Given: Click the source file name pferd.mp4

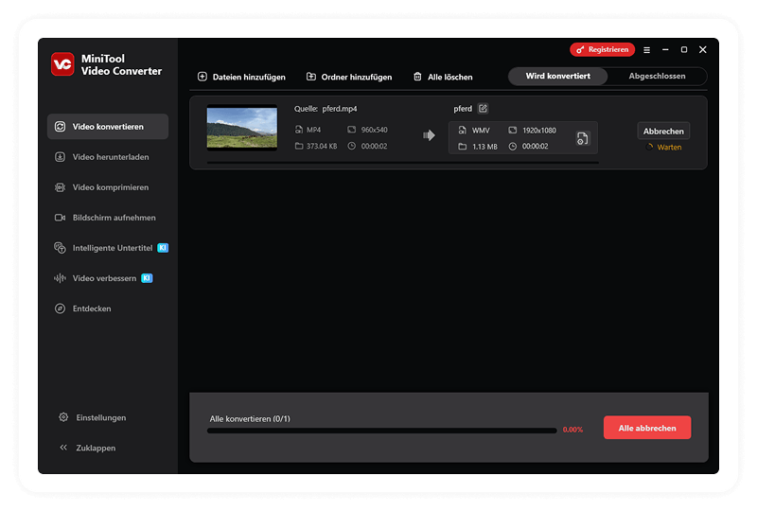Looking at the screenshot, I should (x=340, y=109).
